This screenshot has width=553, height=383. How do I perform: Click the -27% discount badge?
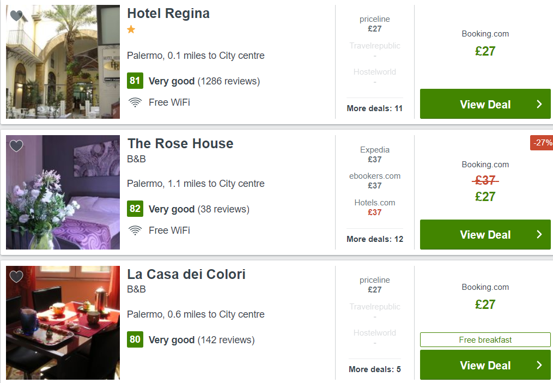[542, 143]
